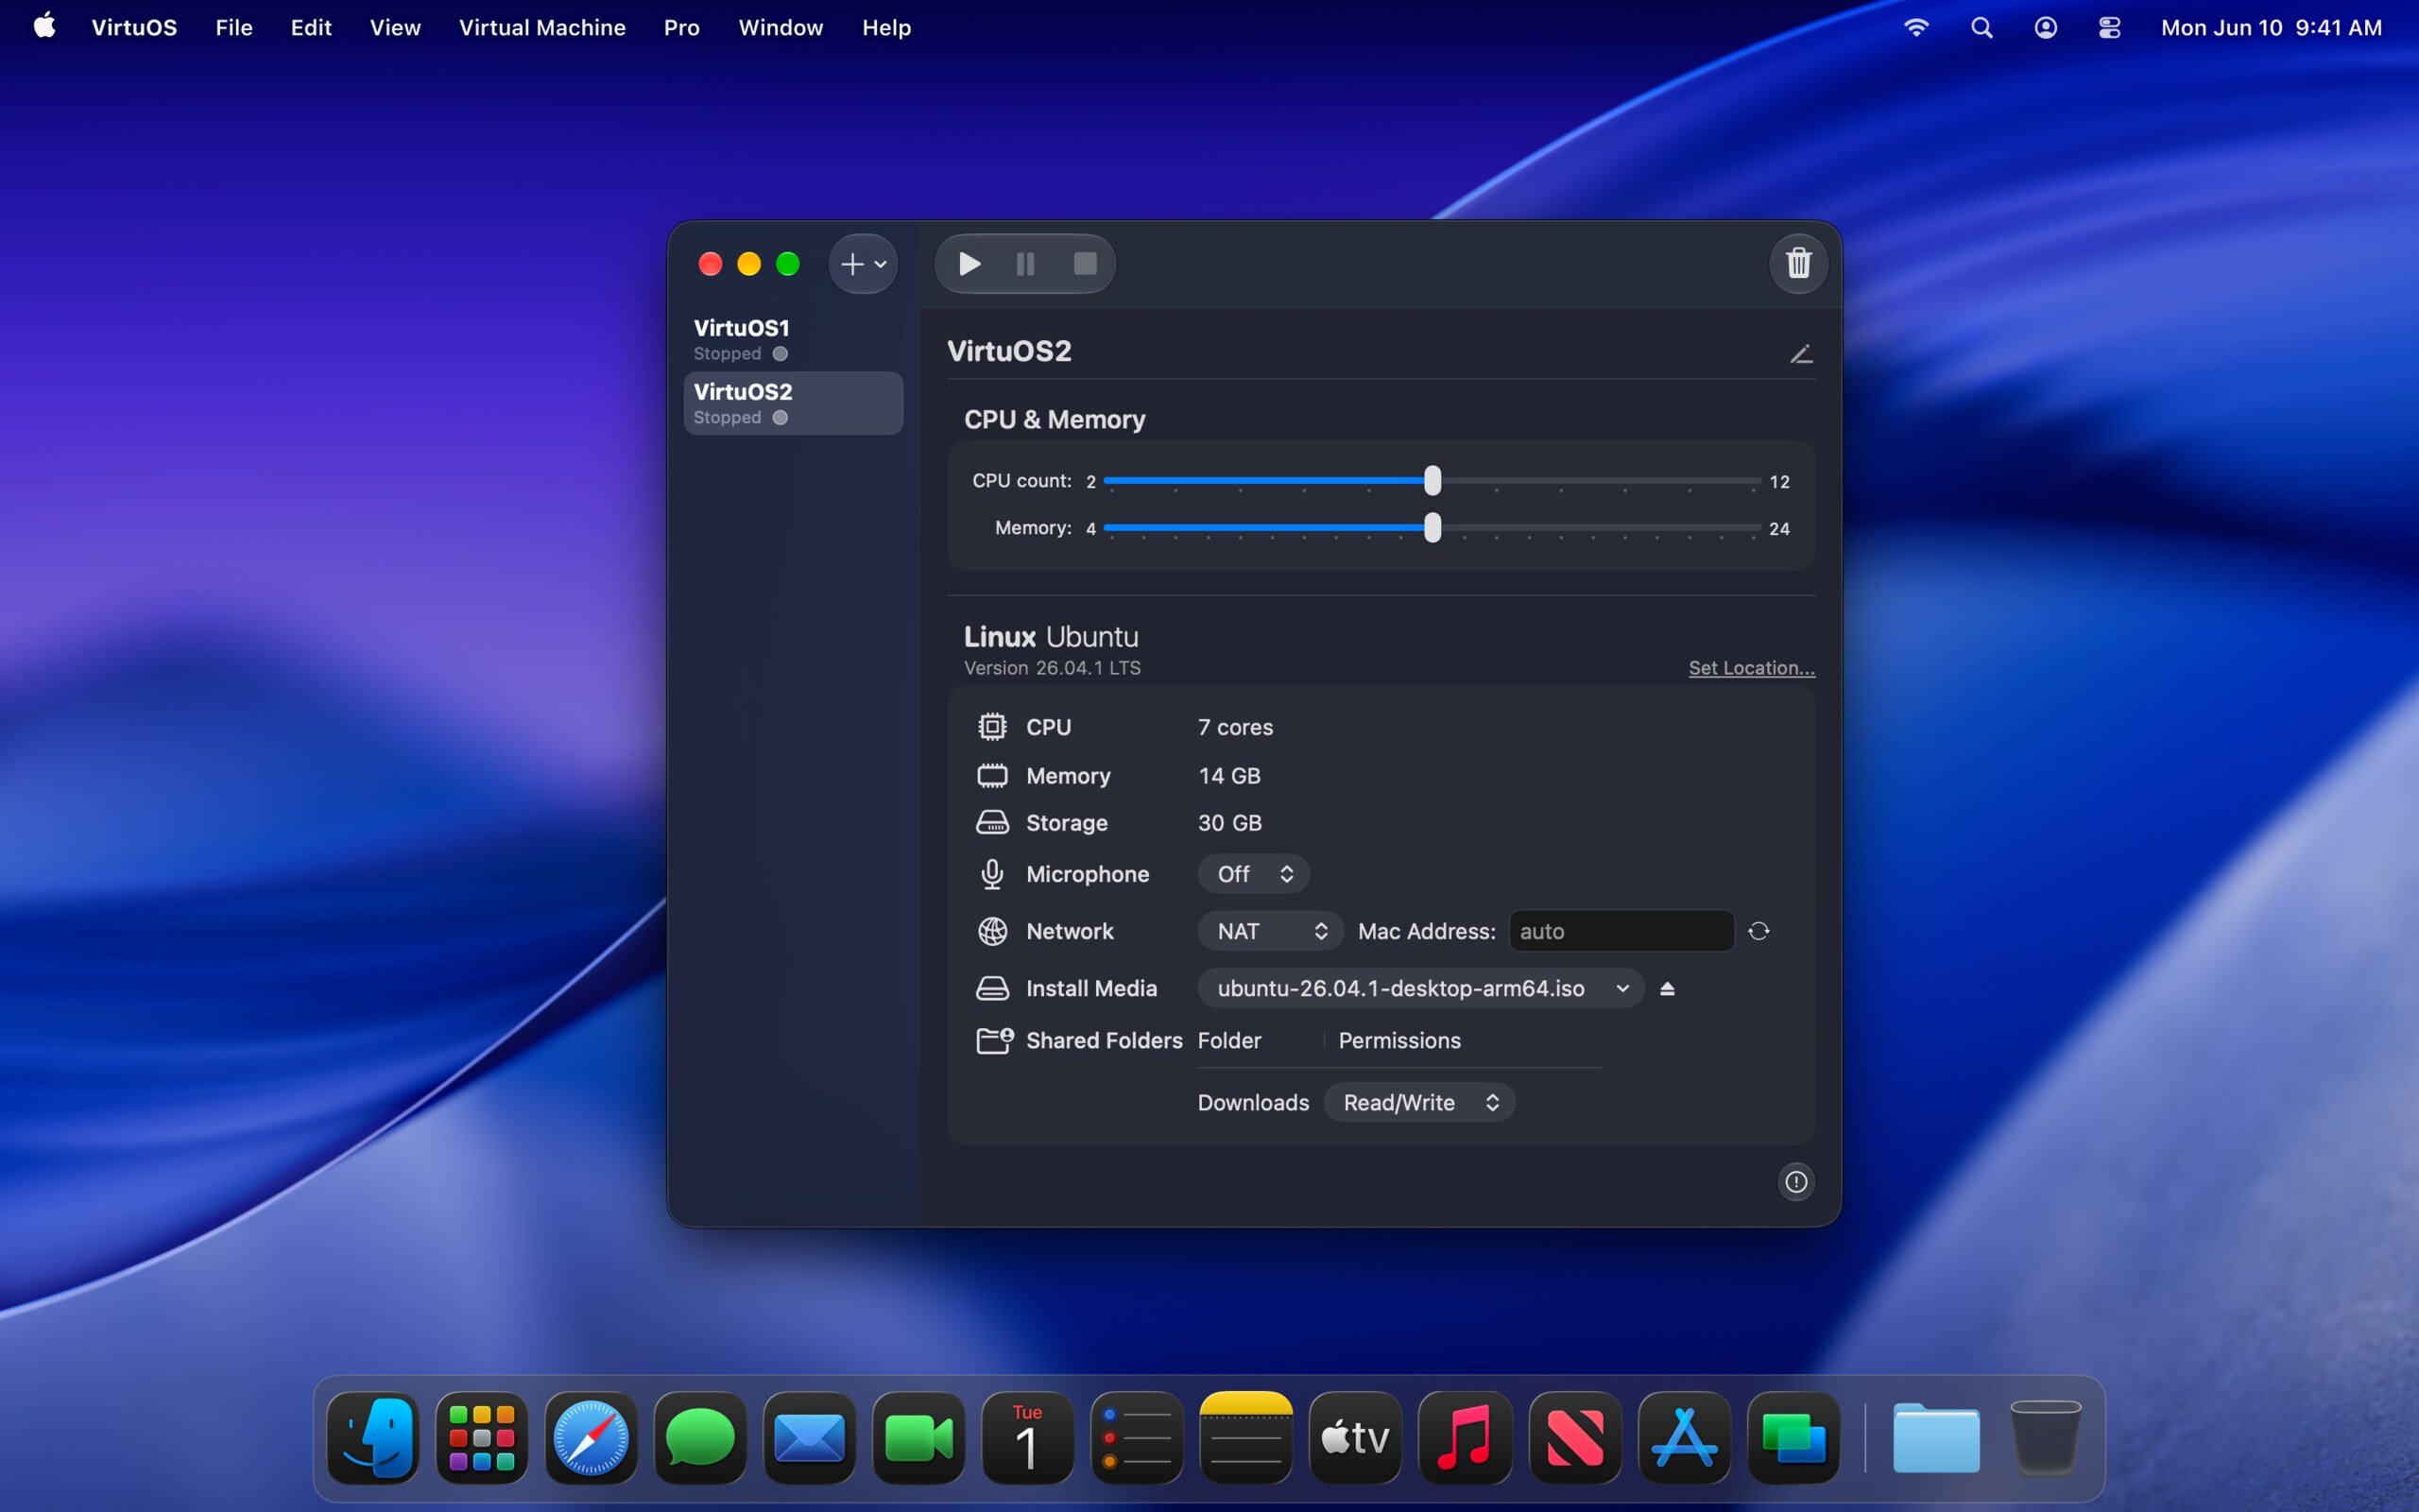Click the Stop button in toolbar
Image resolution: width=2419 pixels, height=1512 pixels.
pyautogui.click(x=1085, y=264)
